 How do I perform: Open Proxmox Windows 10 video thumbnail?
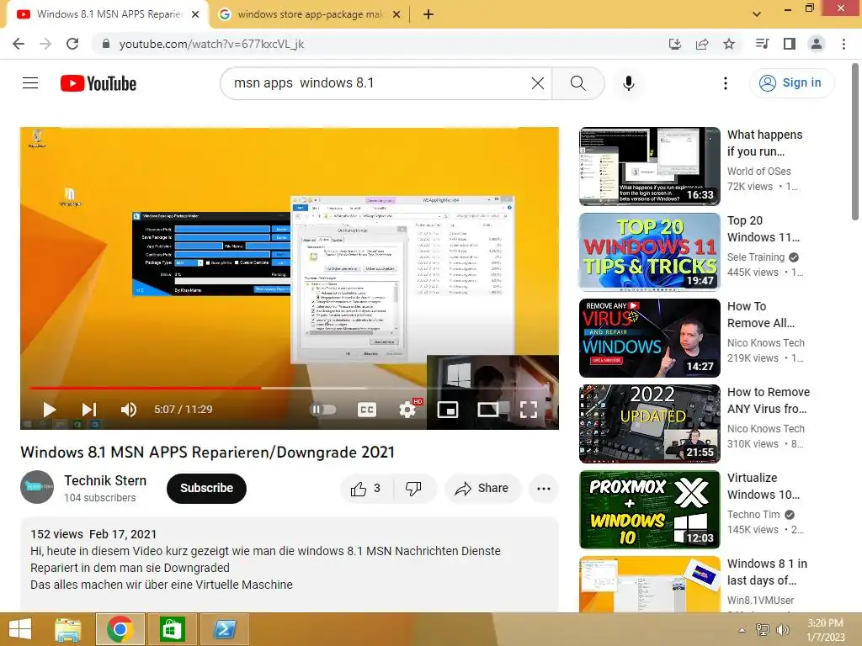pos(650,509)
